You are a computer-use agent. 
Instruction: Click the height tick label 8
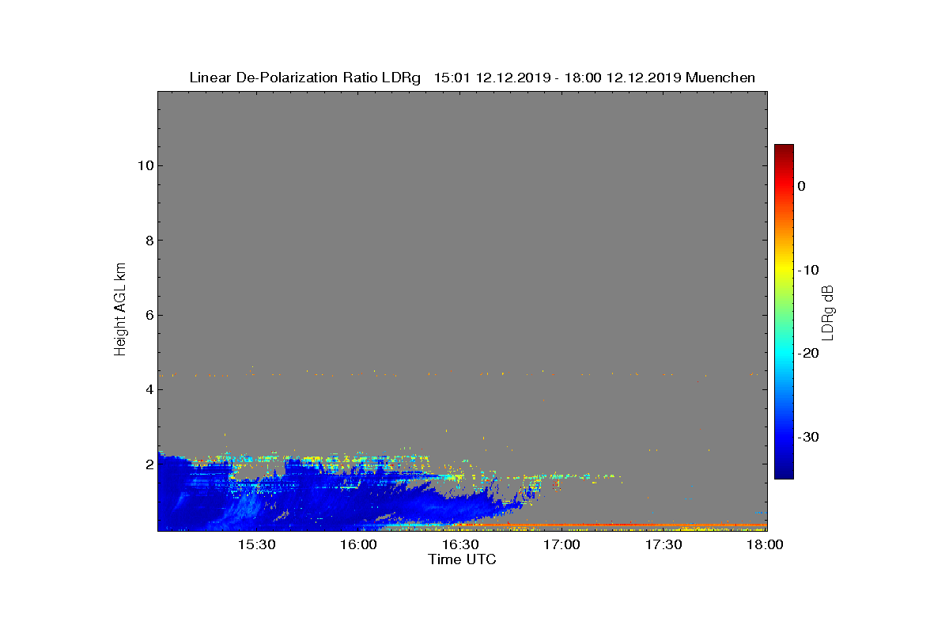pos(148,241)
